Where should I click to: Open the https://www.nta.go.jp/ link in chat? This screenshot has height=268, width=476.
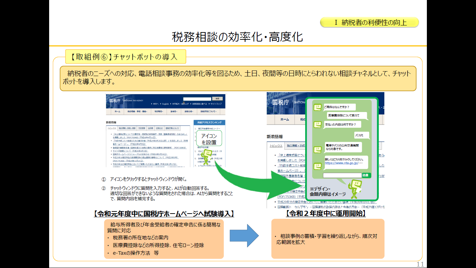(x=342, y=163)
